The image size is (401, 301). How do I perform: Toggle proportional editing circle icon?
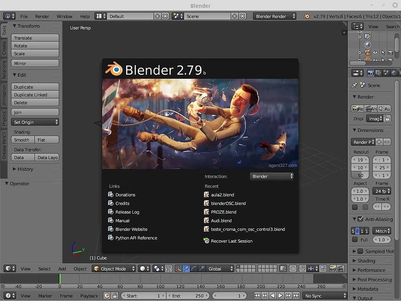coord(293,268)
